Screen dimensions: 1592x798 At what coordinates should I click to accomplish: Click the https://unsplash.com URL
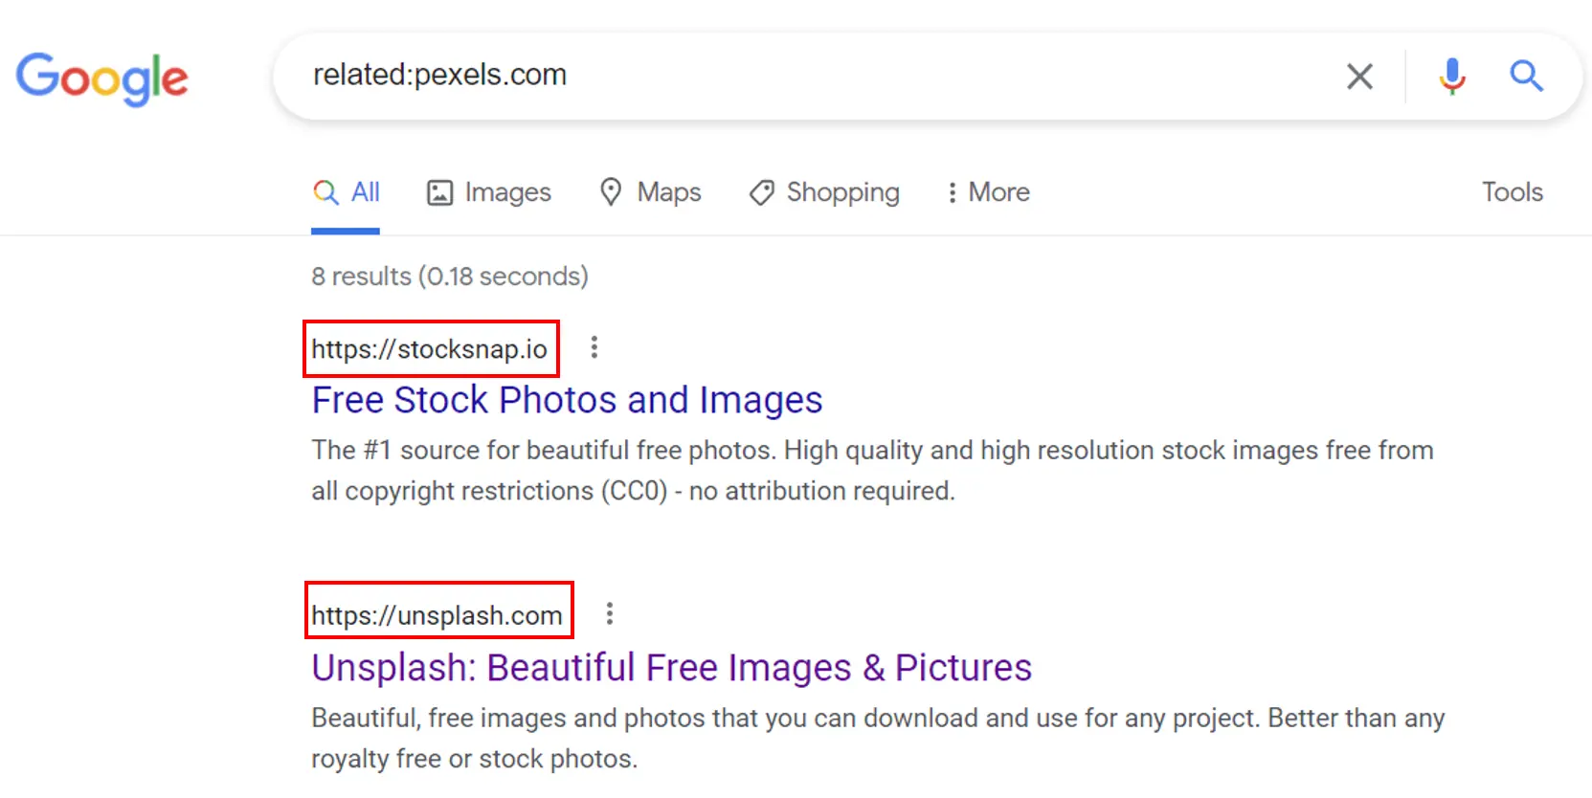(437, 615)
